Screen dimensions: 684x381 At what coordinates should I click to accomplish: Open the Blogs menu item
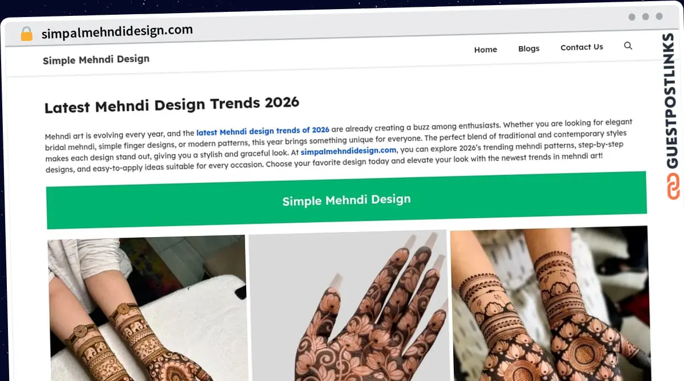(529, 48)
